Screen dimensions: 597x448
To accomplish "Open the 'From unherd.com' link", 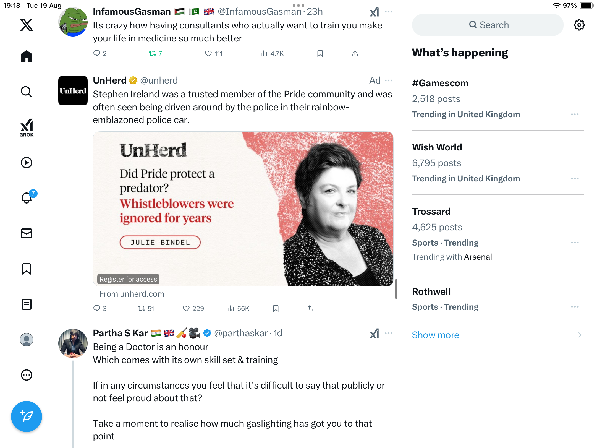I will pyautogui.click(x=132, y=294).
